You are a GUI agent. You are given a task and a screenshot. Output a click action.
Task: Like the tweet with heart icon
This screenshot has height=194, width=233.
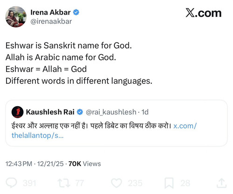(116, 183)
